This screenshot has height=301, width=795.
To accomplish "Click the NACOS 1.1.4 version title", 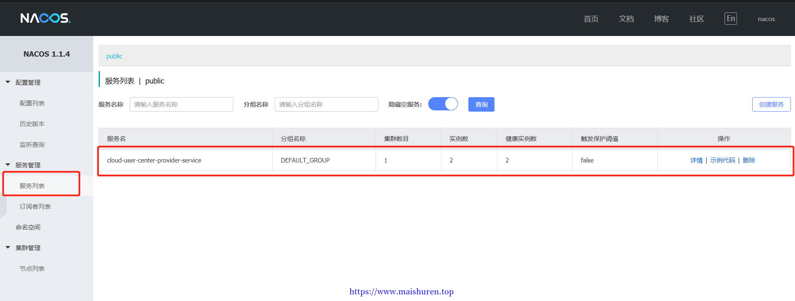I will tap(46, 54).
